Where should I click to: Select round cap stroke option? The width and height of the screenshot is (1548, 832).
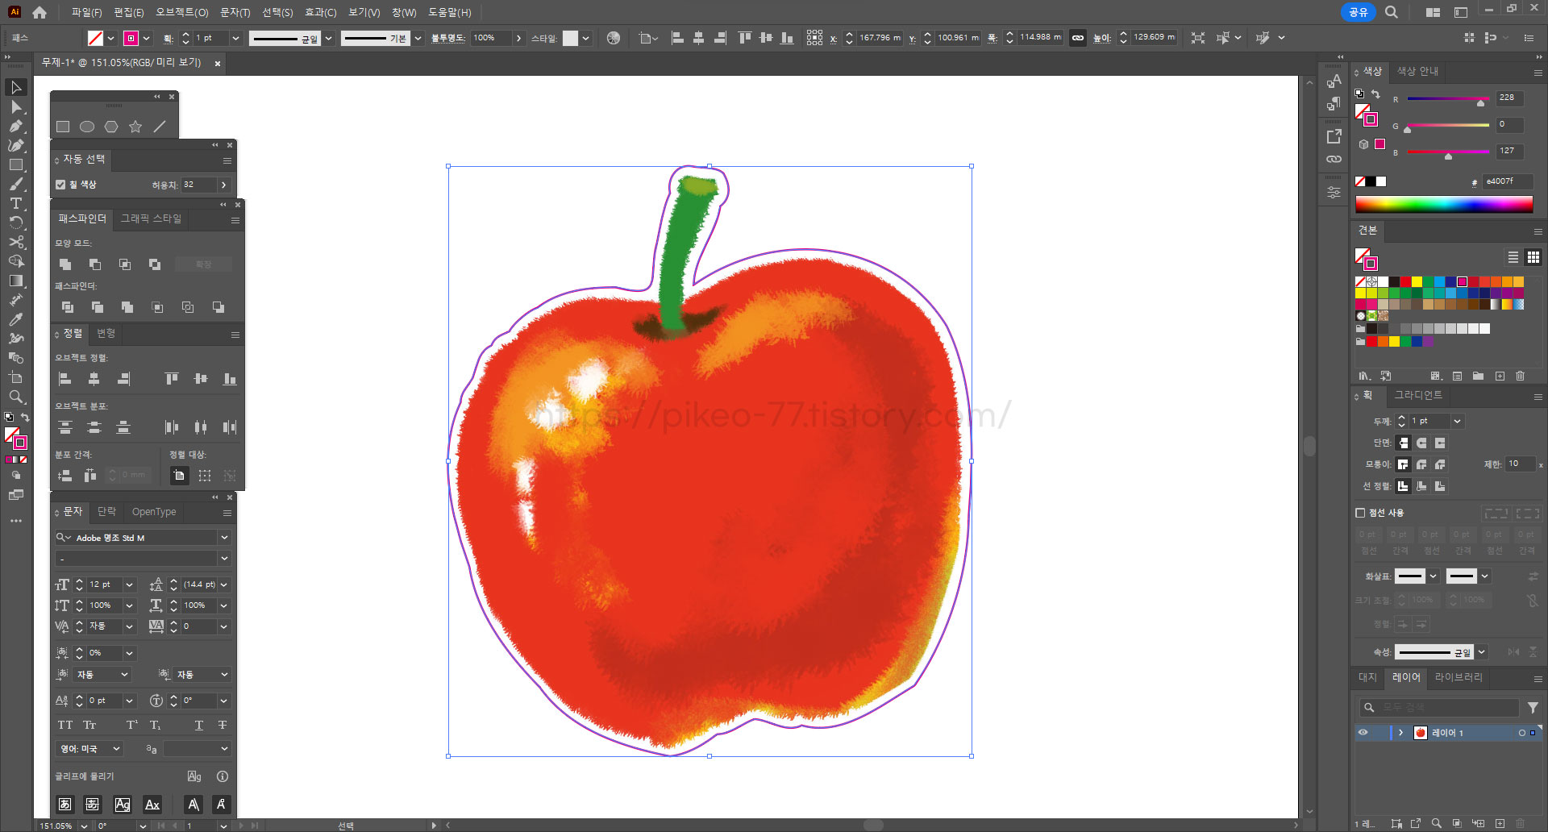1421,443
